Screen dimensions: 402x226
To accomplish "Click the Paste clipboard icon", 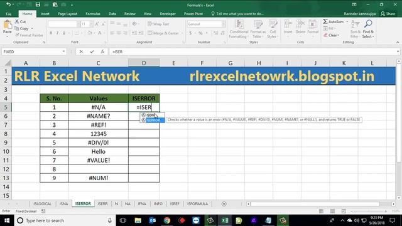I will (8, 25).
